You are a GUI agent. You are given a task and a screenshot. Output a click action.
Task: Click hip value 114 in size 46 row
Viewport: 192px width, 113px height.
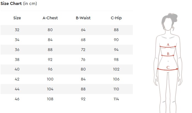[116, 99]
